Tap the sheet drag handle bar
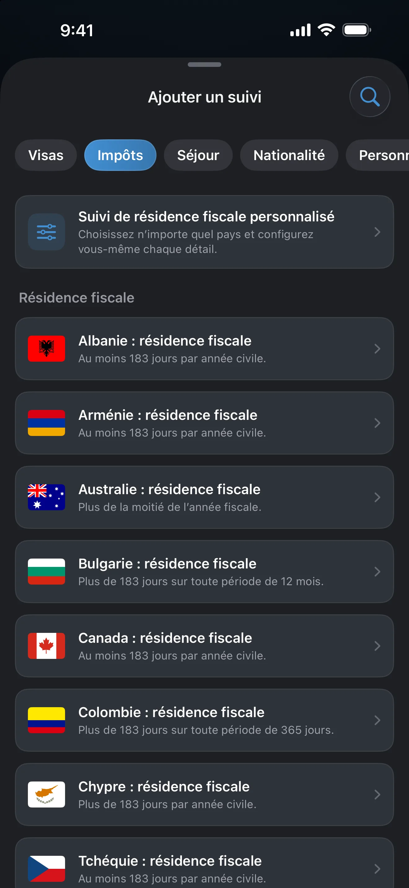Viewport: 409px width, 888px height. tap(205, 64)
